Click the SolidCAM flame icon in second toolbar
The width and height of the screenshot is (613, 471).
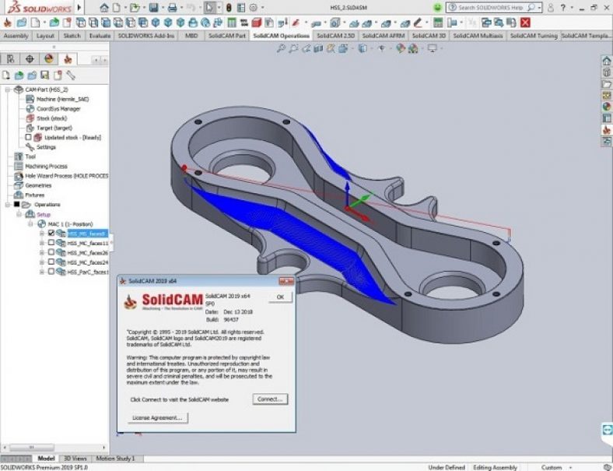pos(7,23)
